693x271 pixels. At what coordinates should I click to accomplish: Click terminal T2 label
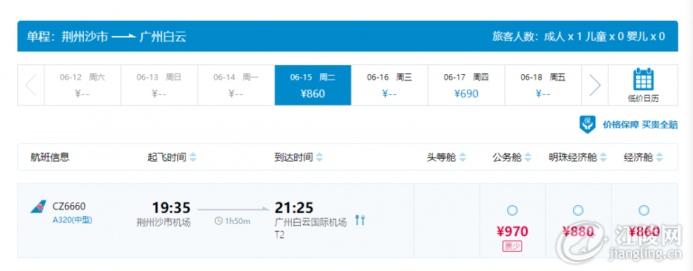pos(279,235)
